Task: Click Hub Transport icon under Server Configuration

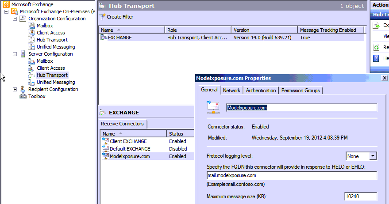Action: click(31, 75)
